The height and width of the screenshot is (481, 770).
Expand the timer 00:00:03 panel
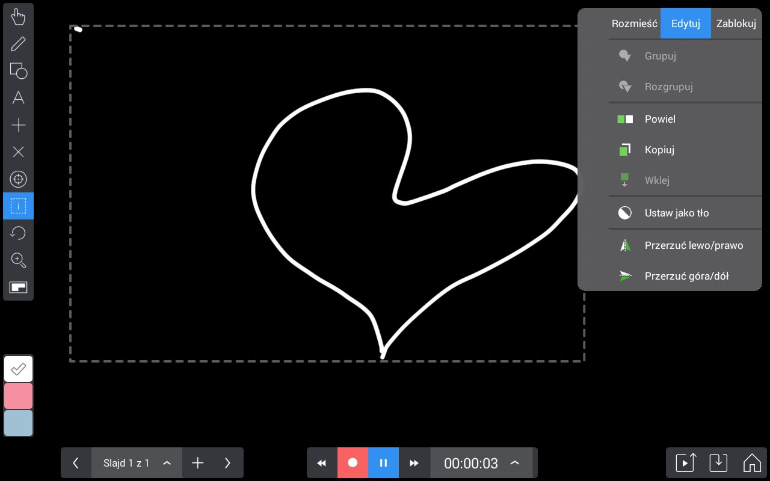point(482,463)
